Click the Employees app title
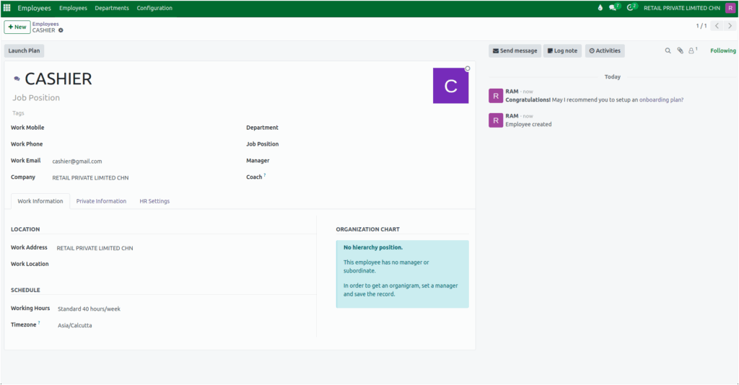This screenshot has height=385, width=739. [35, 8]
